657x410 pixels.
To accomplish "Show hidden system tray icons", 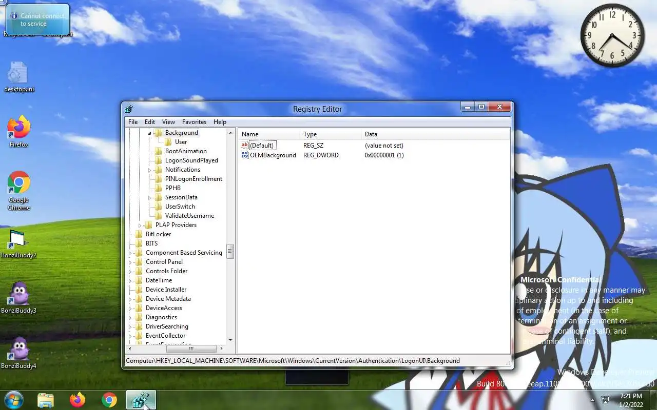I will coord(593,400).
